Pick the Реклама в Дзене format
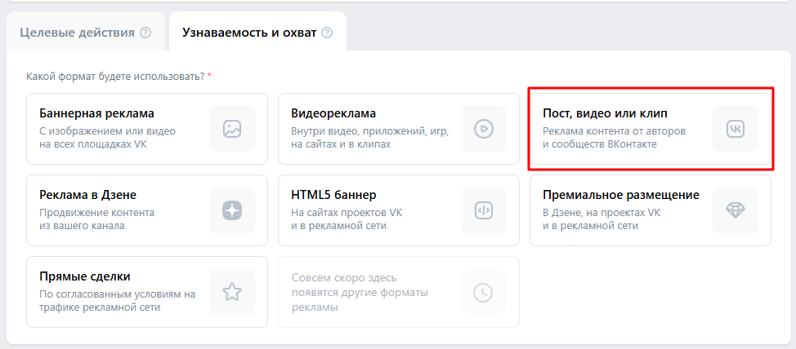The height and width of the screenshot is (349, 796). pyautogui.click(x=147, y=210)
